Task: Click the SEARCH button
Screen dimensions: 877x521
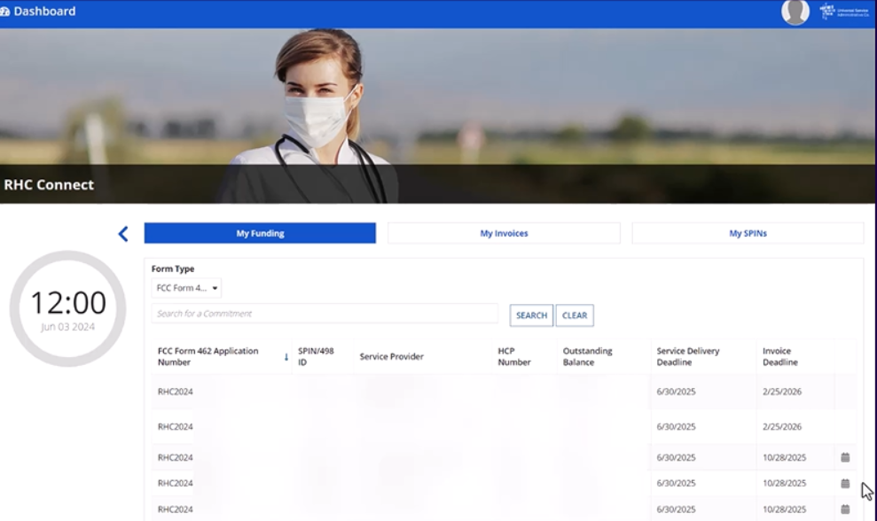Action: point(531,315)
